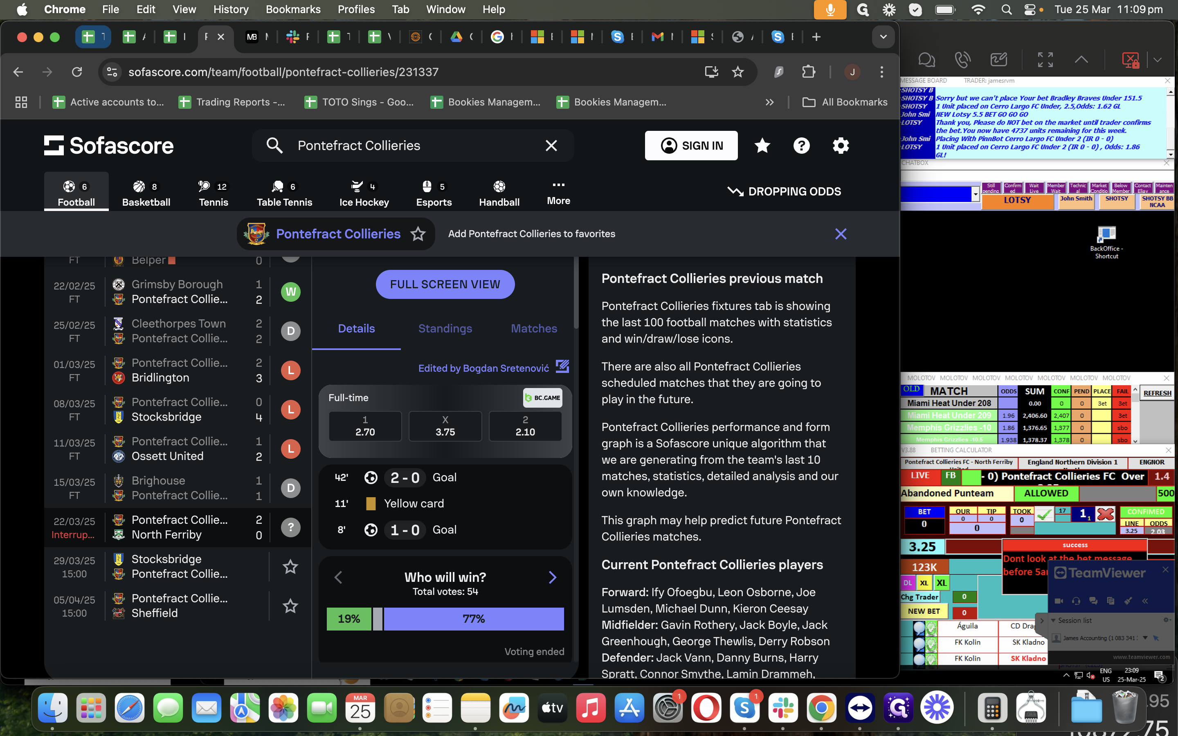Switch to the Matches tab
The width and height of the screenshot is (1178, 736).
[533, 329]
